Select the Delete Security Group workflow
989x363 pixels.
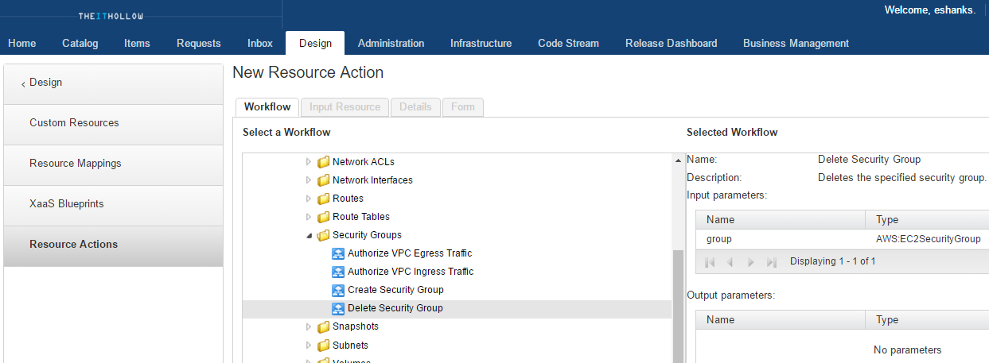[395, 308]
